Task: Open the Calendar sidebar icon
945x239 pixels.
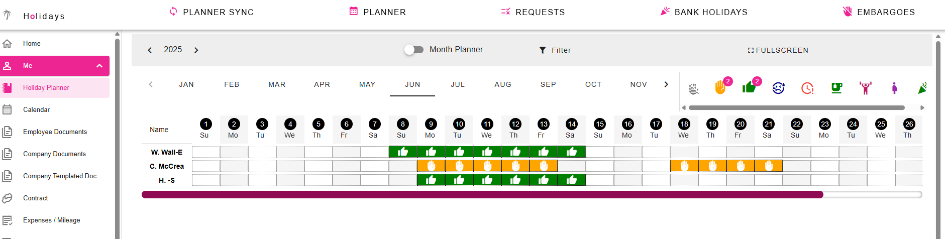Action: [x=8, y=109]
